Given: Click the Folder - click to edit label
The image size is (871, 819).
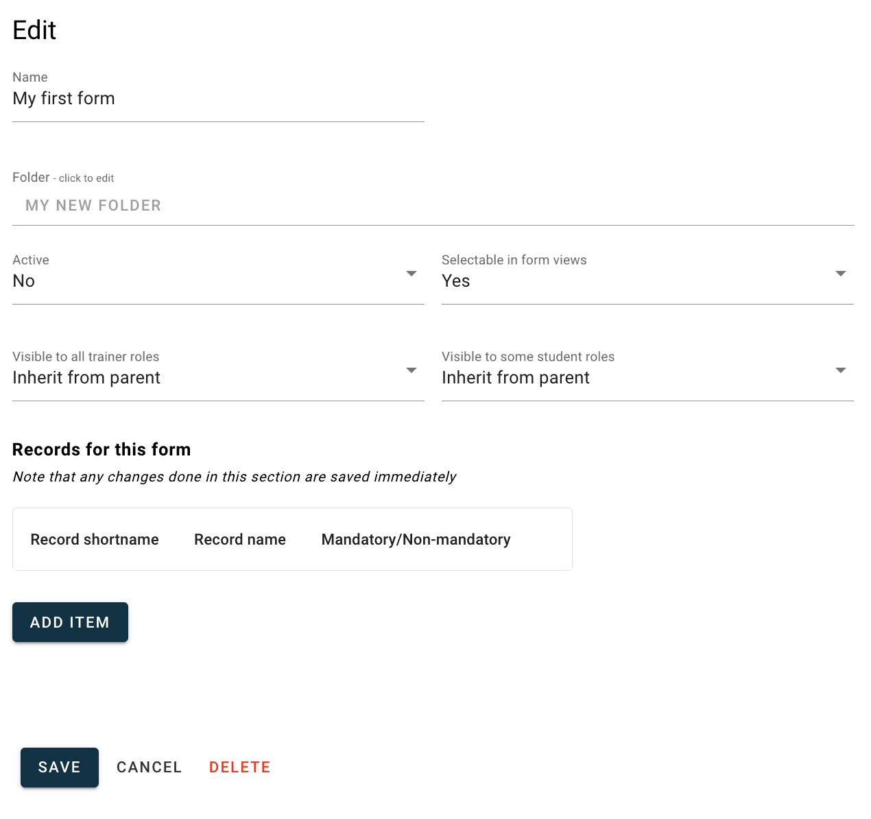Looking at the screenshot, I should click(63, 178).
